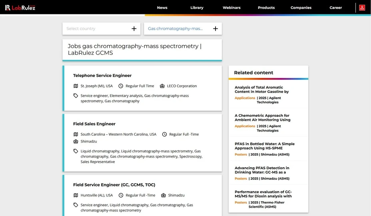
Task: Open the Companies menu
Action: [301, 8]
